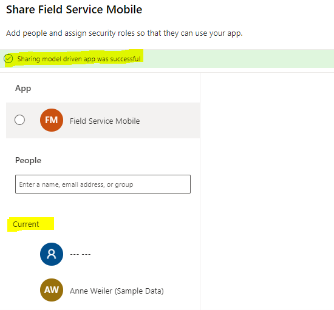Select Anne Weiler (Sample Data) from the list

[x=117, y=291]
